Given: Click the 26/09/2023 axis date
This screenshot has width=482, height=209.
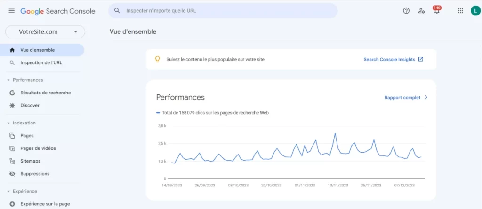Looking at the screenshot, I should pos(205,186).
